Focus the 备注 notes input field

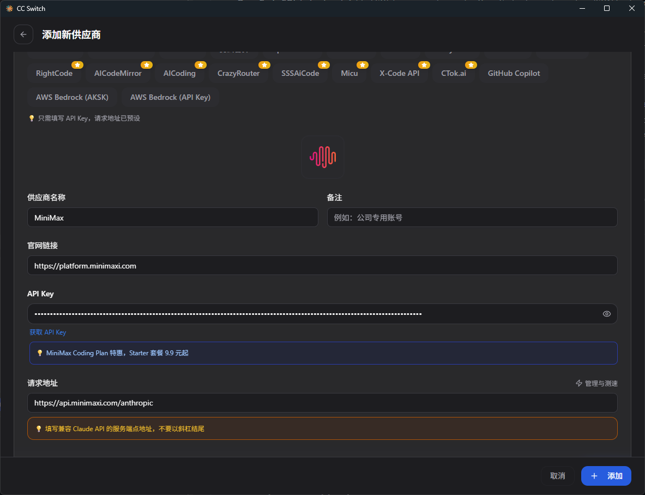point(472,217)
